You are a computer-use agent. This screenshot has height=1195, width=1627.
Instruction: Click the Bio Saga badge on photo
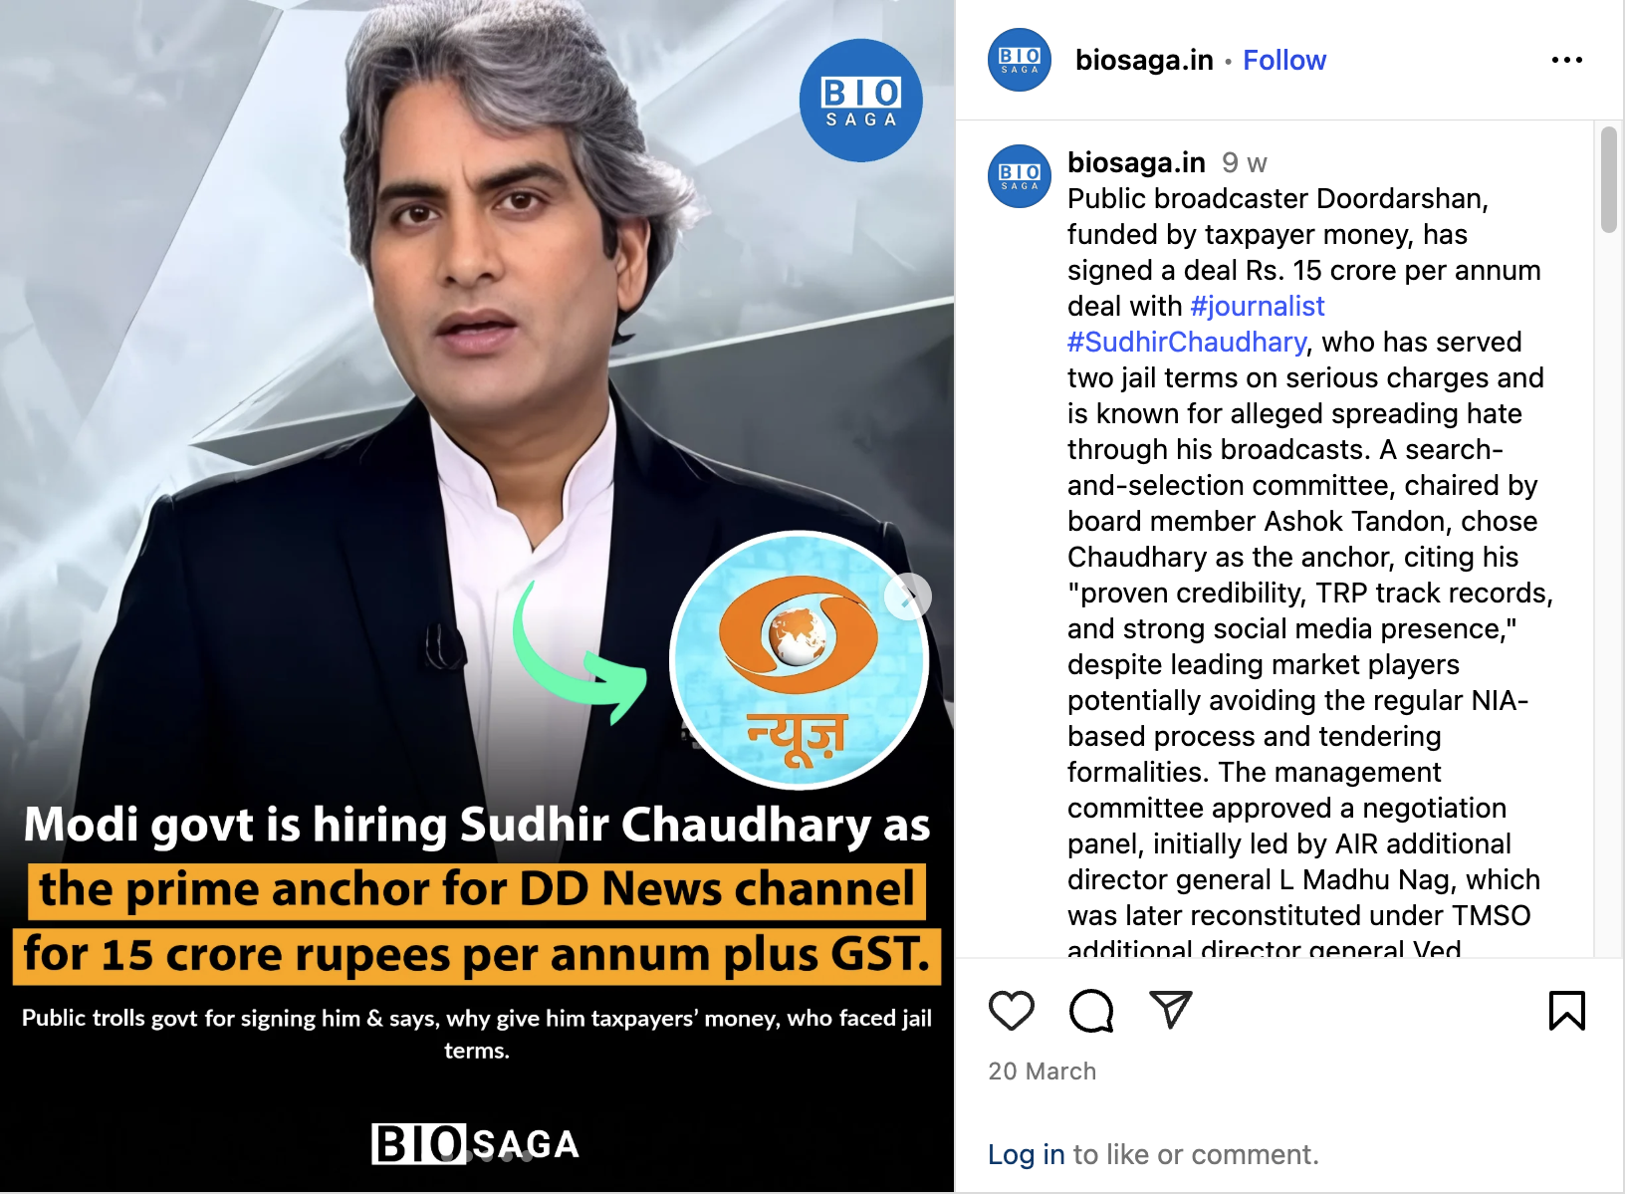(861, 101)
